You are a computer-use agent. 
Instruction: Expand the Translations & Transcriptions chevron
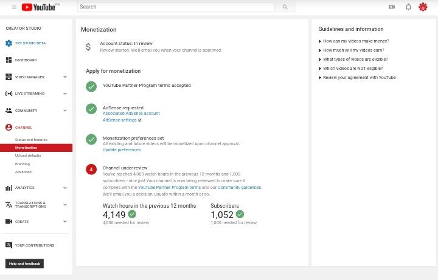point(65,205)
